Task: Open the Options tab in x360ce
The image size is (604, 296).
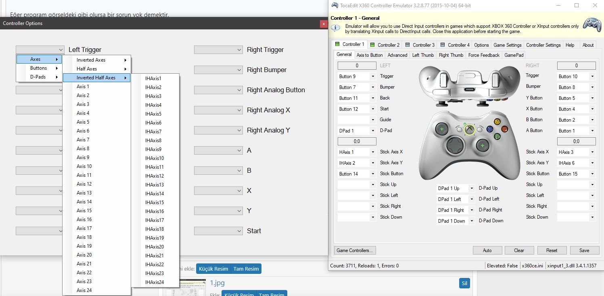Action: tap(481, 45)
